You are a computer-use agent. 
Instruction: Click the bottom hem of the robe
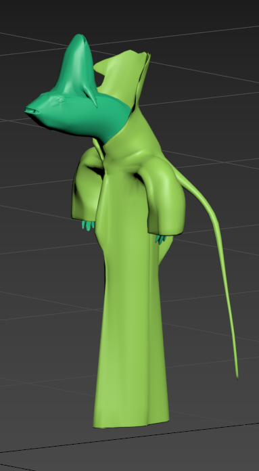pos(131,420)
